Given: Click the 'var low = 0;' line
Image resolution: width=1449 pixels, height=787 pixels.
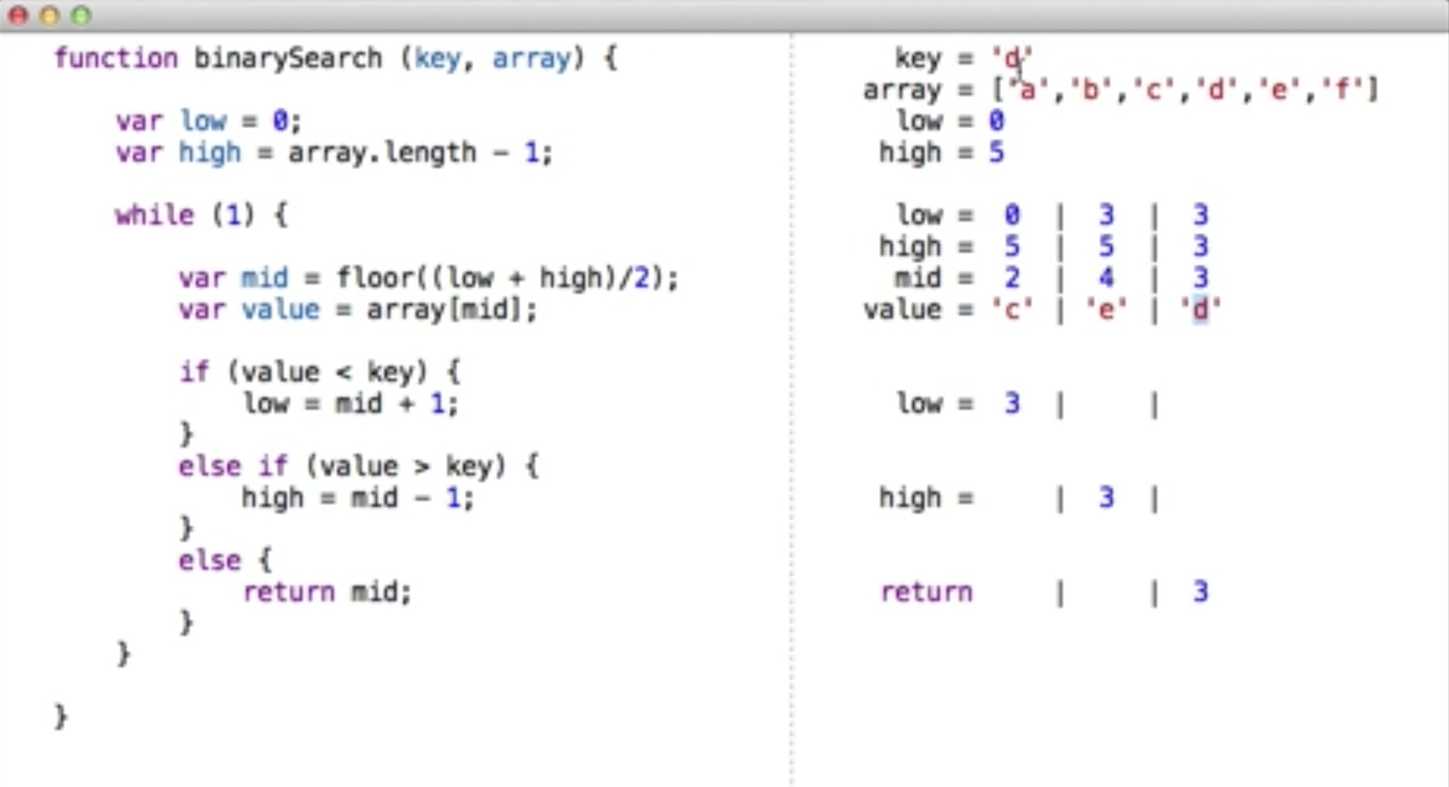Looking at the screenshot, I should 208,121.
